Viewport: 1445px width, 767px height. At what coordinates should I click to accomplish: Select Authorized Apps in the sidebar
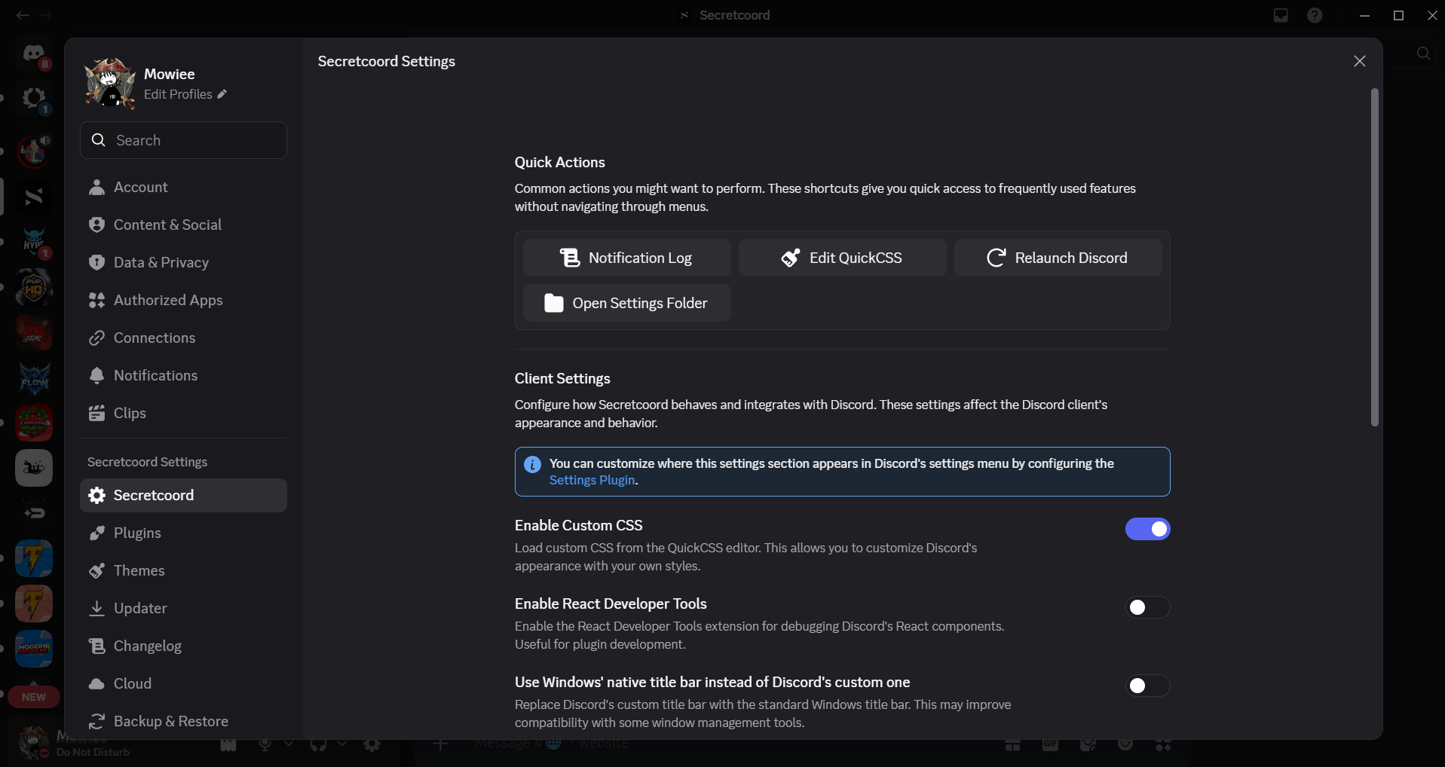click(183, 300)
